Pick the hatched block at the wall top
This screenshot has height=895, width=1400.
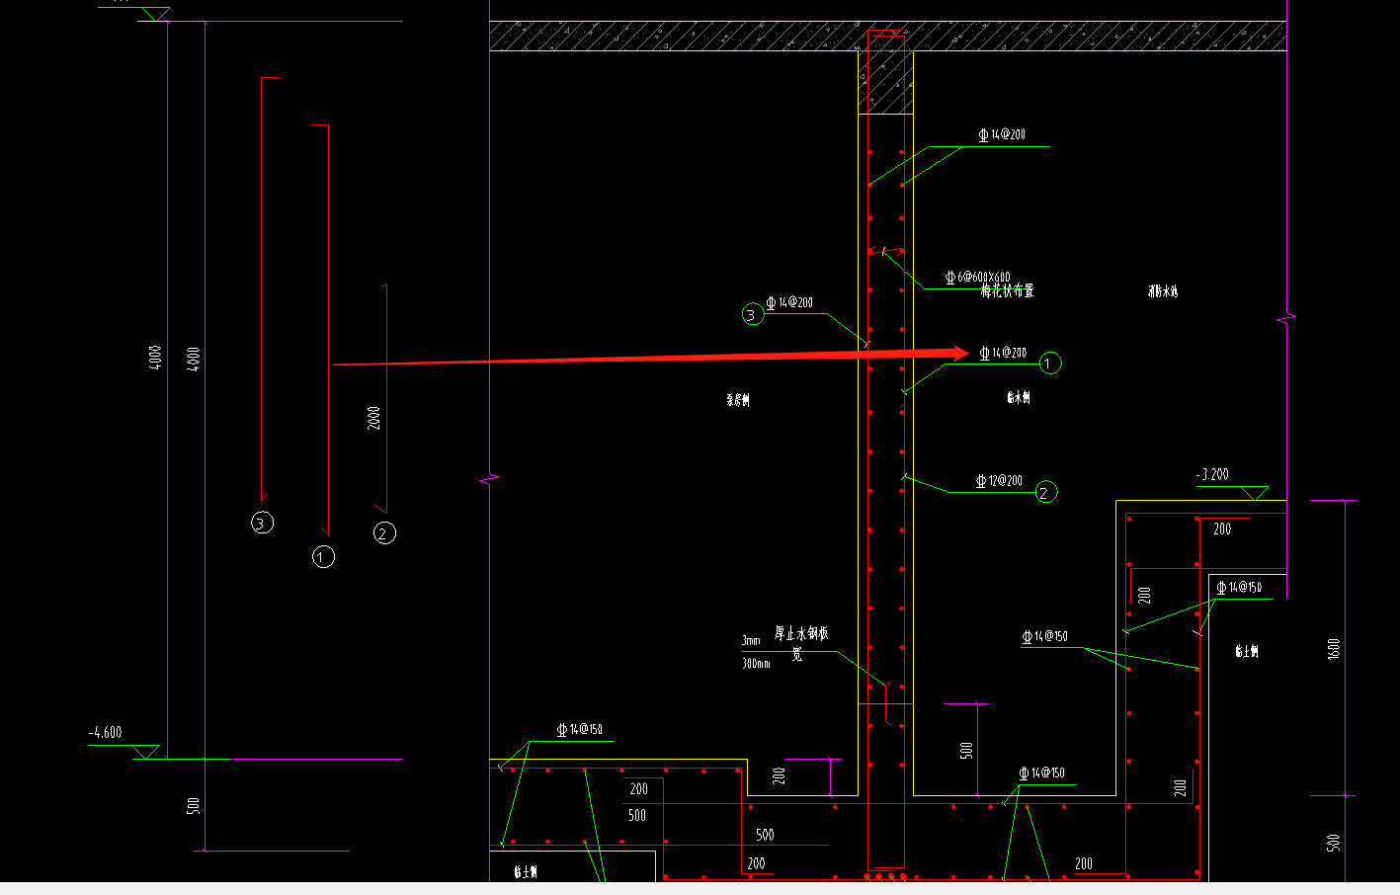pos(885,83)
